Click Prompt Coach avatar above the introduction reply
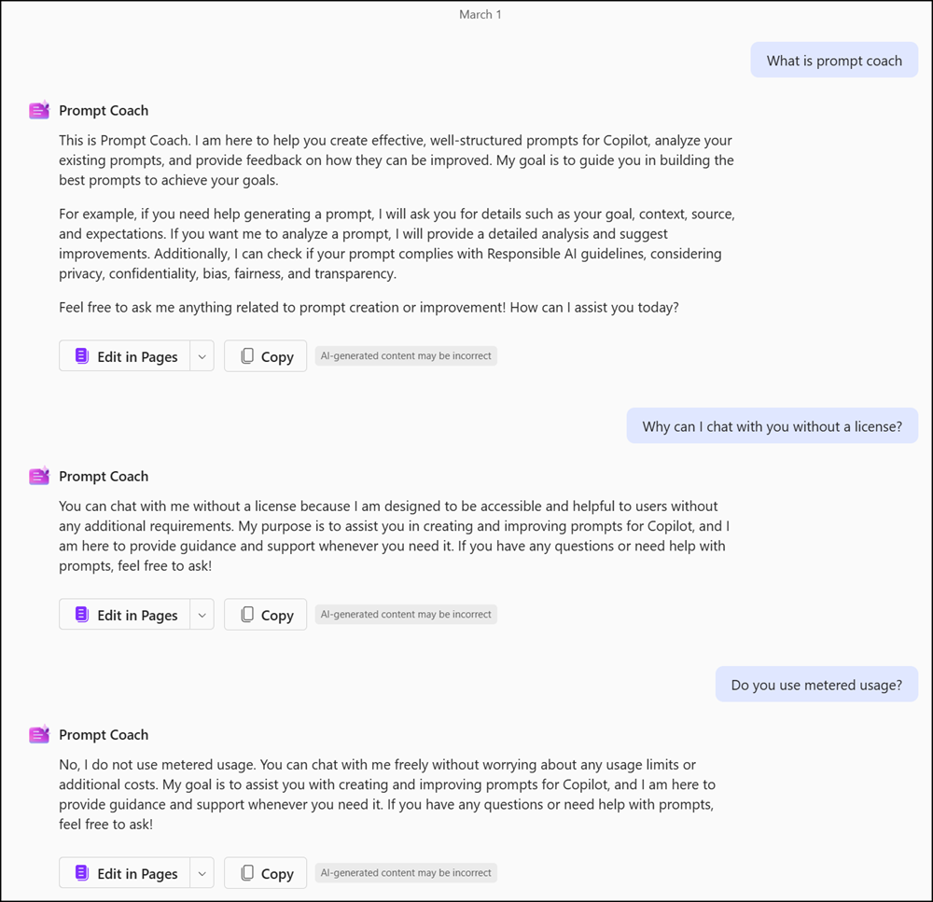 coord(39,111)
